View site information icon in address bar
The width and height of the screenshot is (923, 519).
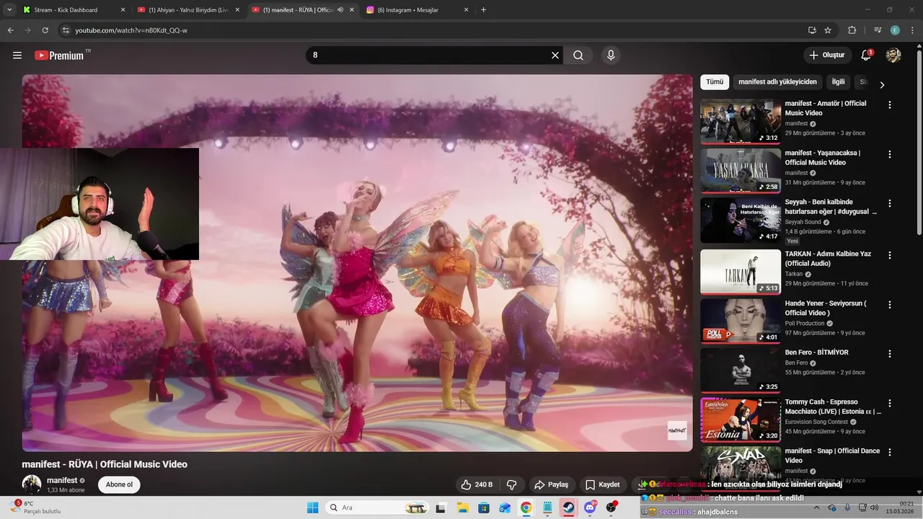[x=66, y=30]
